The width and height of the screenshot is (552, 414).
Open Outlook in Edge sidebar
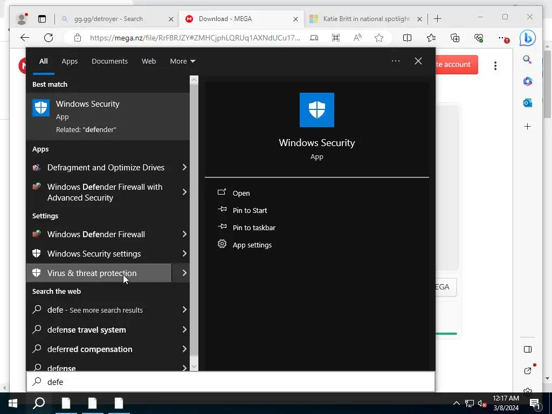[527, 103]
